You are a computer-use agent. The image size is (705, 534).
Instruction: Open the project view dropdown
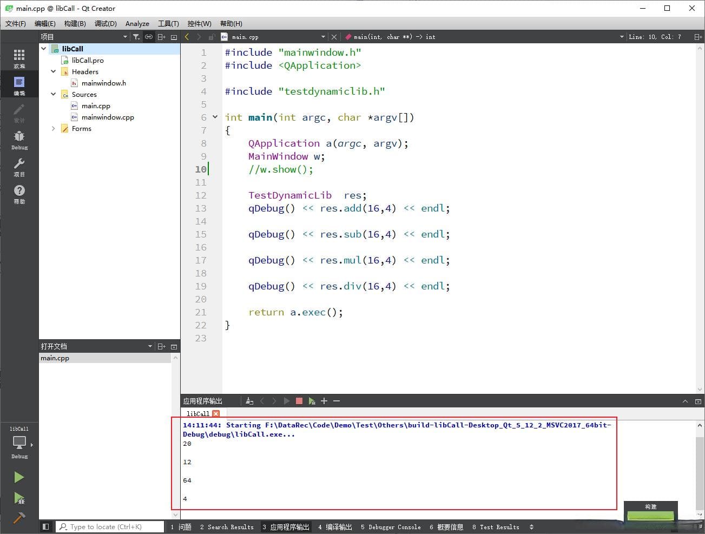coord(125,37)
